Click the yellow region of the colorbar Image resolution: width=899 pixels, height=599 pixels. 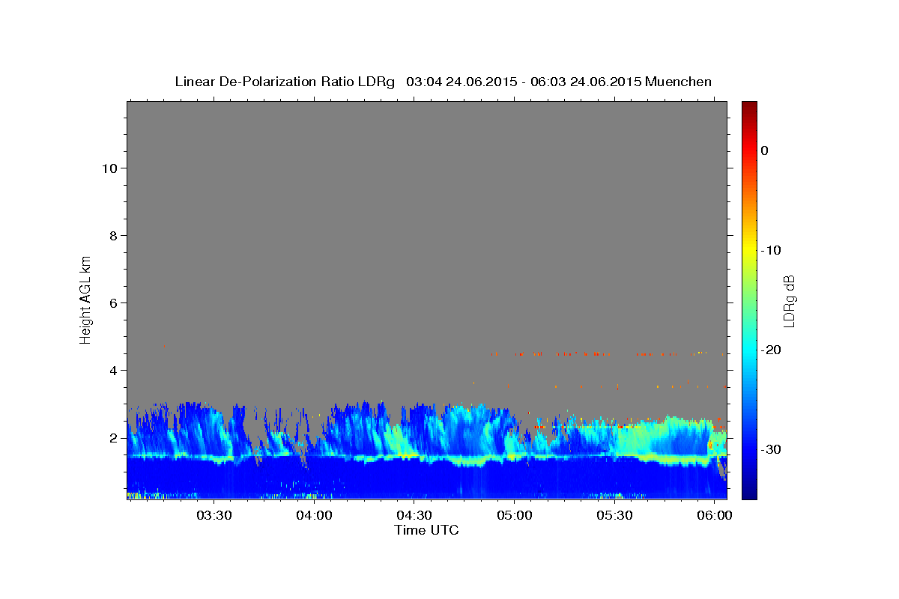click(x=749, y=250)
